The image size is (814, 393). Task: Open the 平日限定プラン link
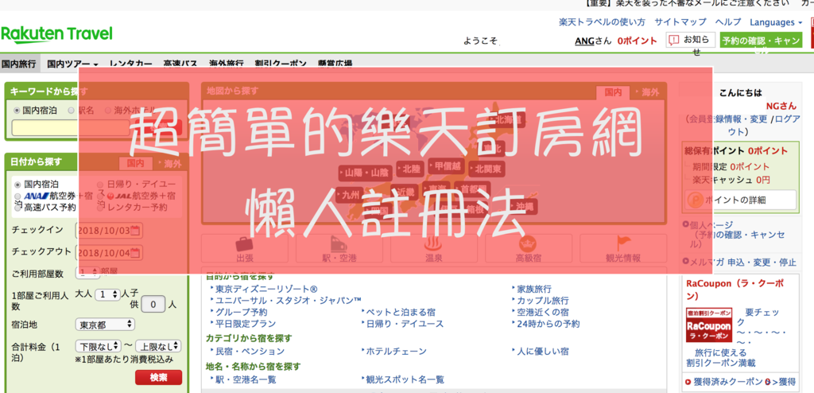coord(246,323)
